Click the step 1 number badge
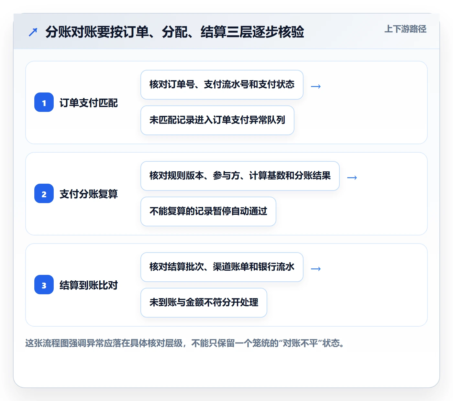 click(x=44, y=102)
